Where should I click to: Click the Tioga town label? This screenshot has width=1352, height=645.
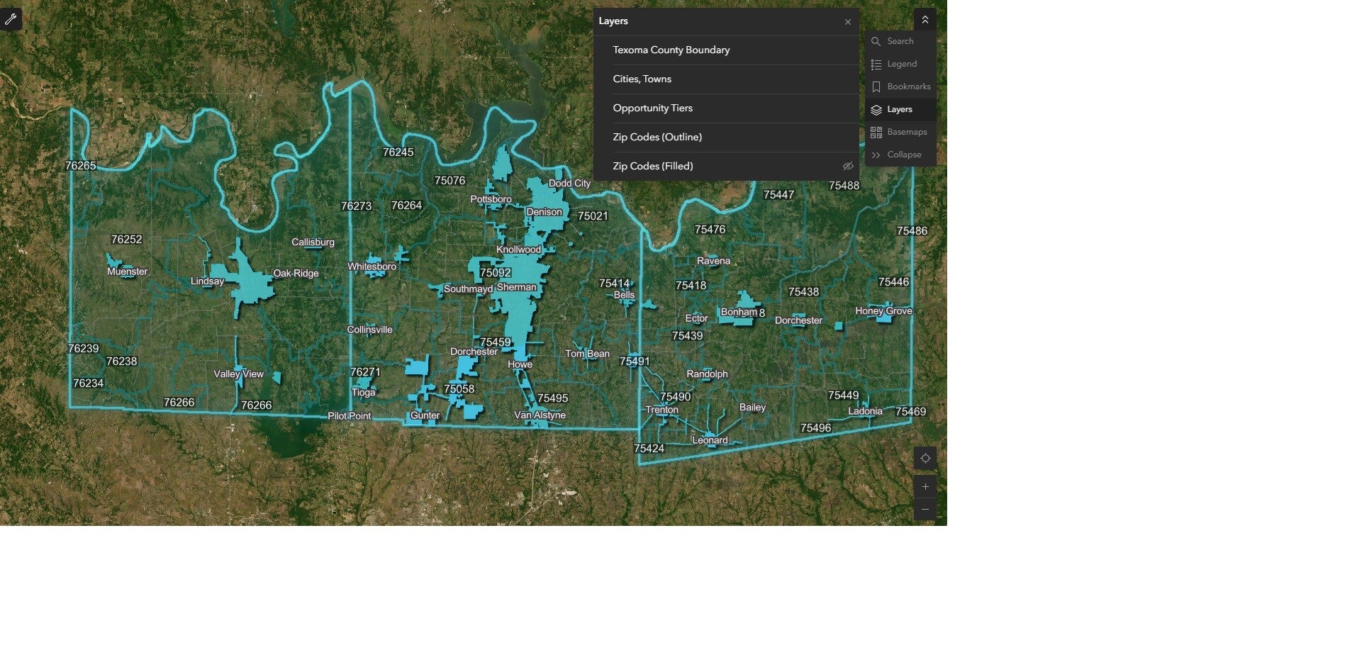(x=363, y=393)
